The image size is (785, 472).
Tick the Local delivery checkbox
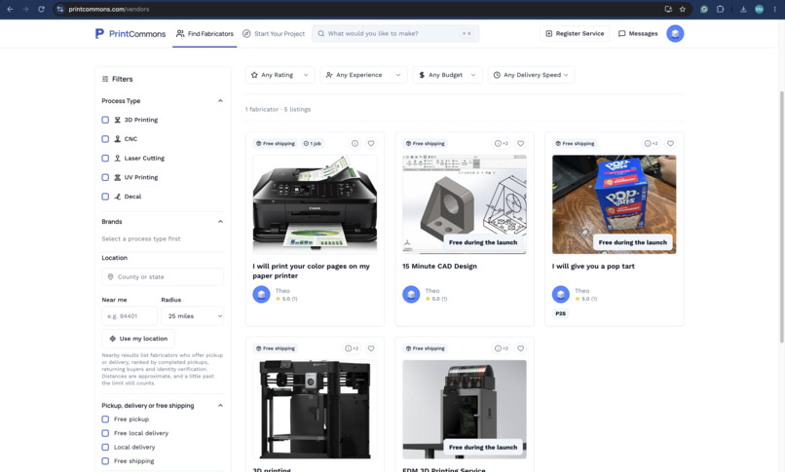click(105, 447)
